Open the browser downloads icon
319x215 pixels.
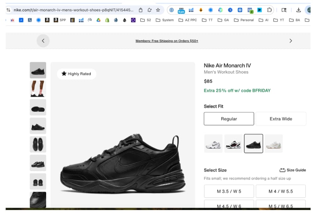(x=299, y=10)
